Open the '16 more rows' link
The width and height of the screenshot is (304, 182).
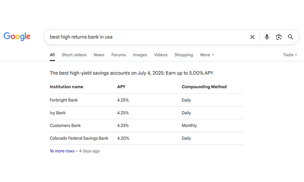(62, 151)
